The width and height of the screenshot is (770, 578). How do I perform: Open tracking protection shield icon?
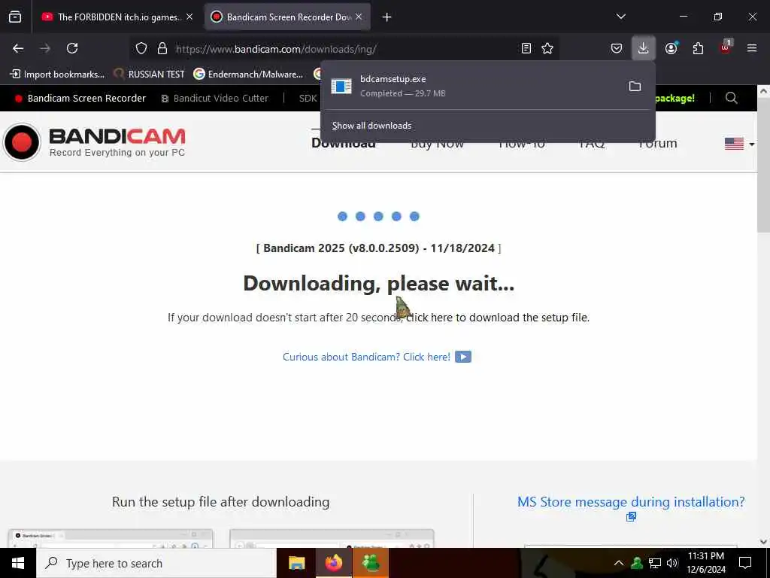tap(141, 48)
